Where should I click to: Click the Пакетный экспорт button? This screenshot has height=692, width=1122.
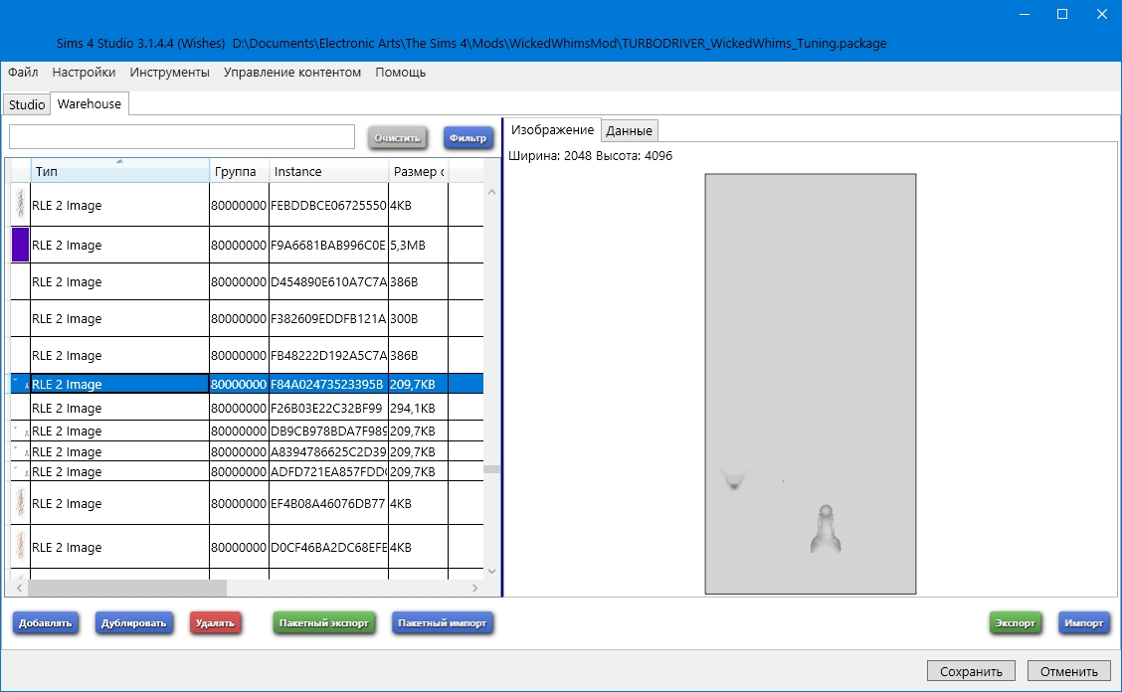(324, 623)
